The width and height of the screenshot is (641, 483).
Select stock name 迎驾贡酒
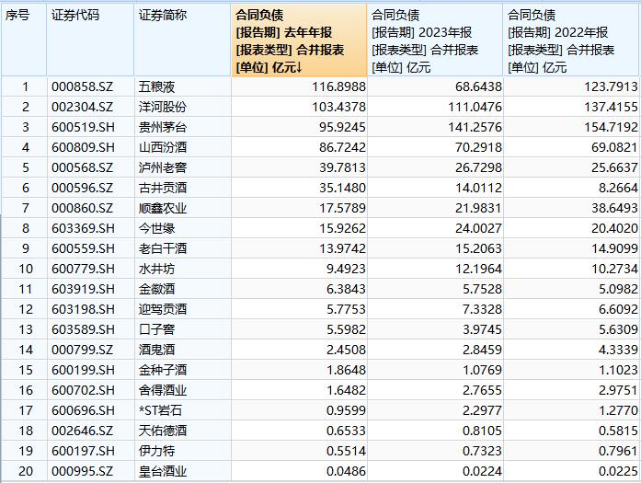point(162,309)
